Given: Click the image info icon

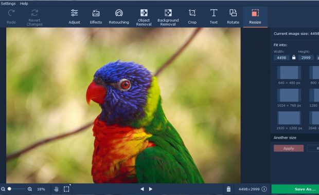Looking at the screenshot, I should click(x=264, y=189).
